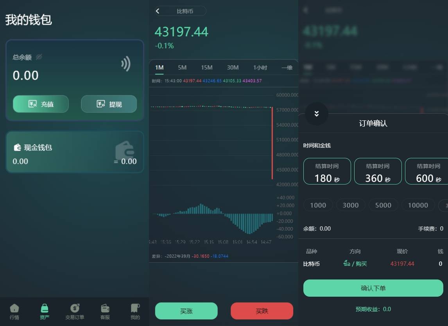Open the 行情 market home icon
The width and height of the screenshot is (448, 326).
pyautogui.click(x=14, y=308)
